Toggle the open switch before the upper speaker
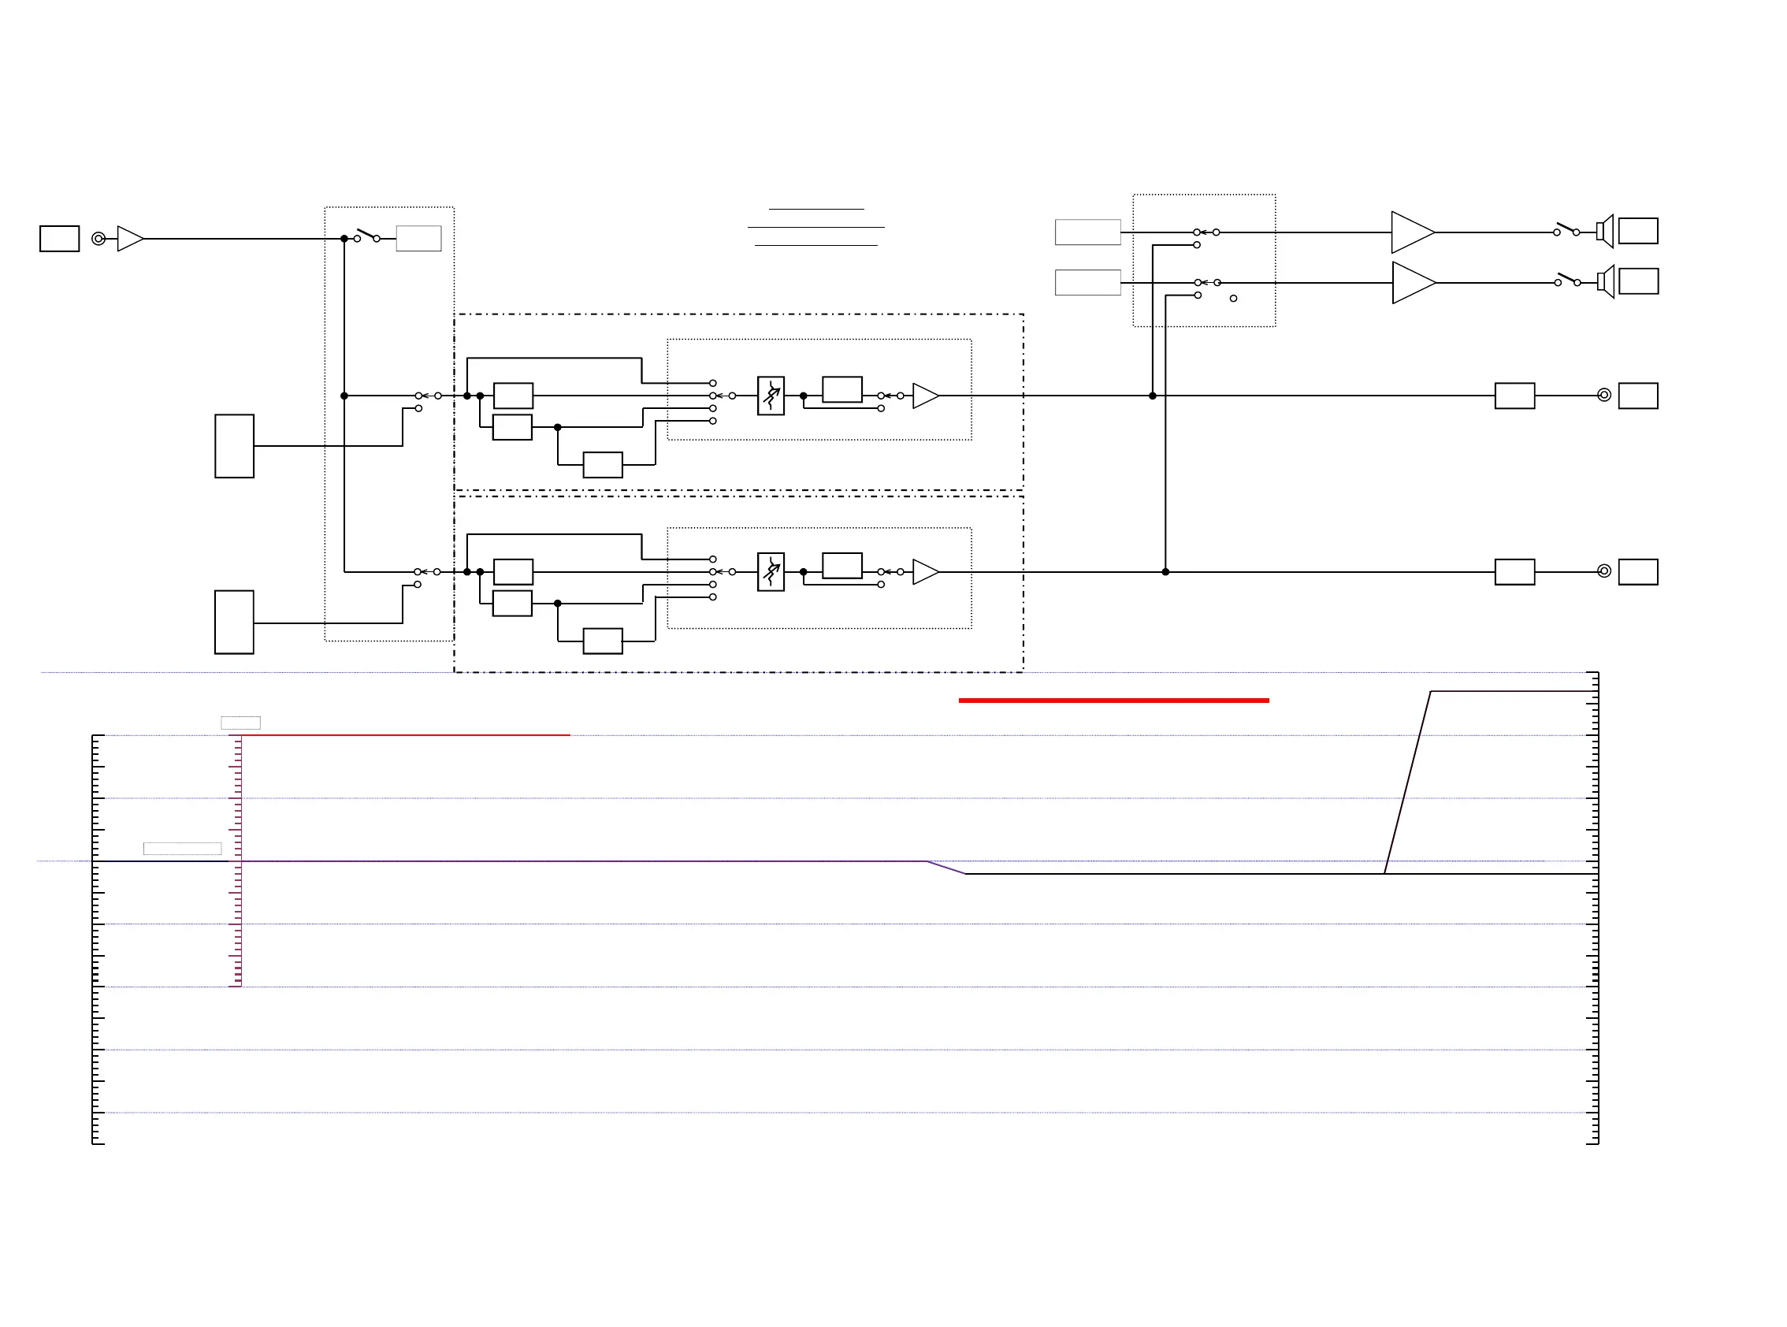 click(x=1566, y=230)
